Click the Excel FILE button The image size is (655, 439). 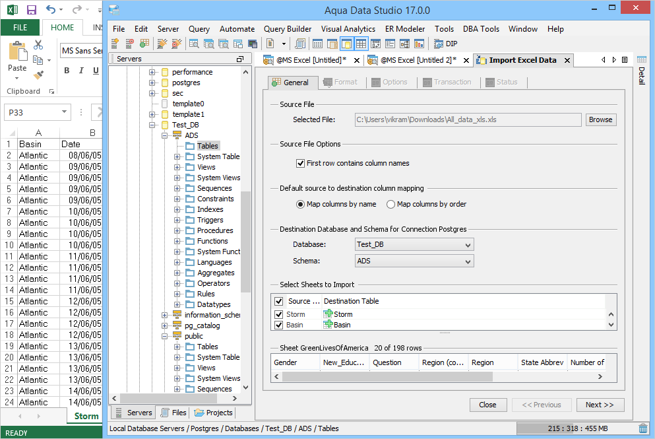[x=20, y=28]
